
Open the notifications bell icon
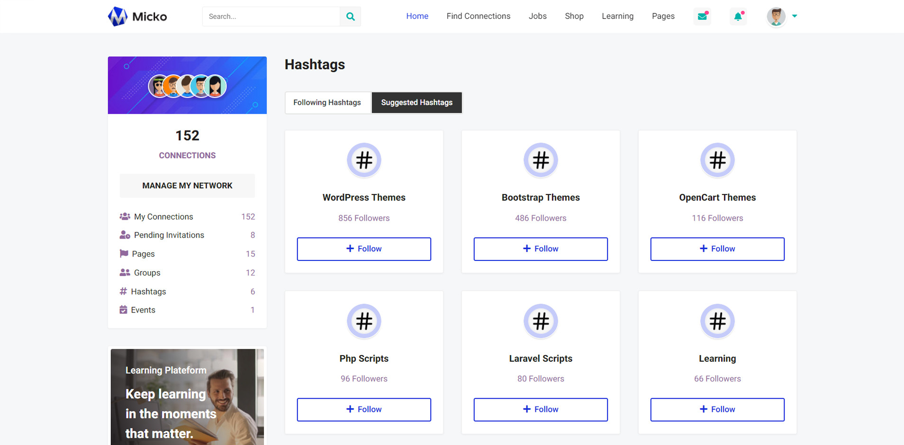[738, 17]
